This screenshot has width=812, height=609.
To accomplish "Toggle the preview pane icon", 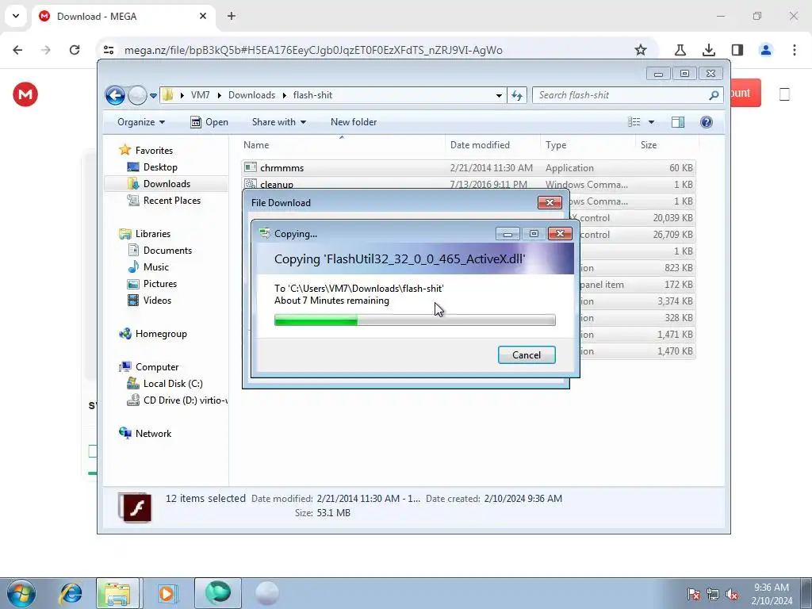I will click(678, 122).
